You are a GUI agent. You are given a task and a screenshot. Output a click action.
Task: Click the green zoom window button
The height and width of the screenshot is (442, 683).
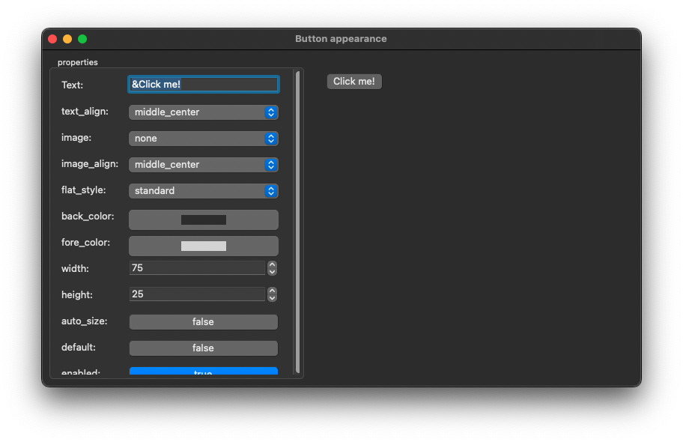(82, 39)
